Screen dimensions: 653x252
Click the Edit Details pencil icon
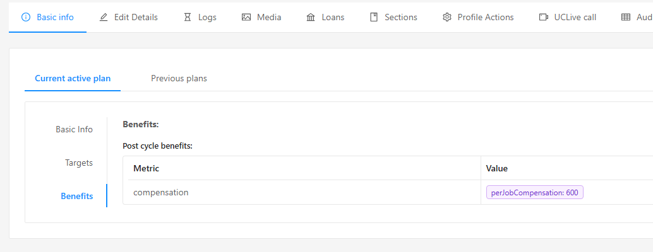pos(104,17)
